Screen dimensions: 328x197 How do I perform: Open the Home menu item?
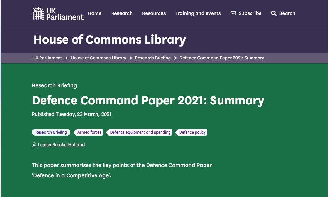click(95, 13)
